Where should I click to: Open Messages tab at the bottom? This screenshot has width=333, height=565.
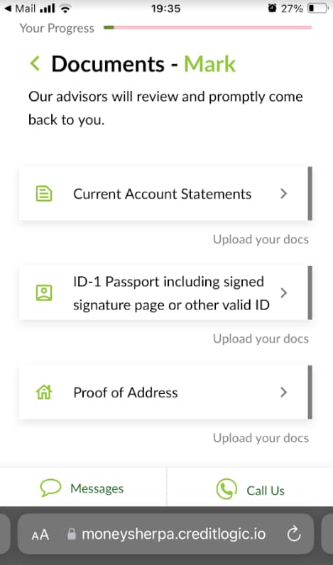tap(83, 488)
